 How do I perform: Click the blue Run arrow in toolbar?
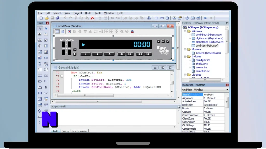(205, 18)
